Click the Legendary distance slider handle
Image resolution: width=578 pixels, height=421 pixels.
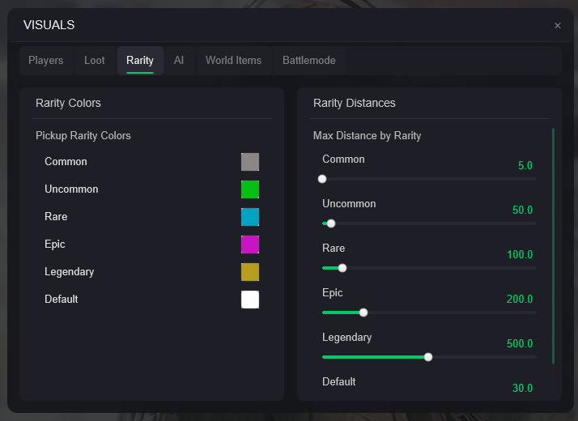click(428, 357)
